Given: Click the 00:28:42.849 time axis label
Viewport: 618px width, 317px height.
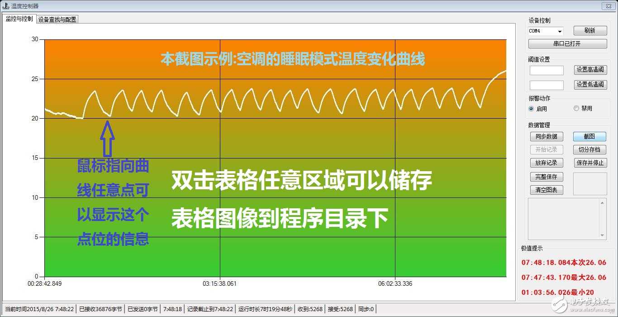Looking at the screenshot, I should [45, 284].
